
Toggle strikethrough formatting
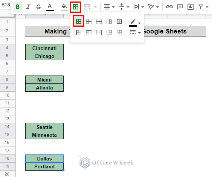click(x=39, y=7)
